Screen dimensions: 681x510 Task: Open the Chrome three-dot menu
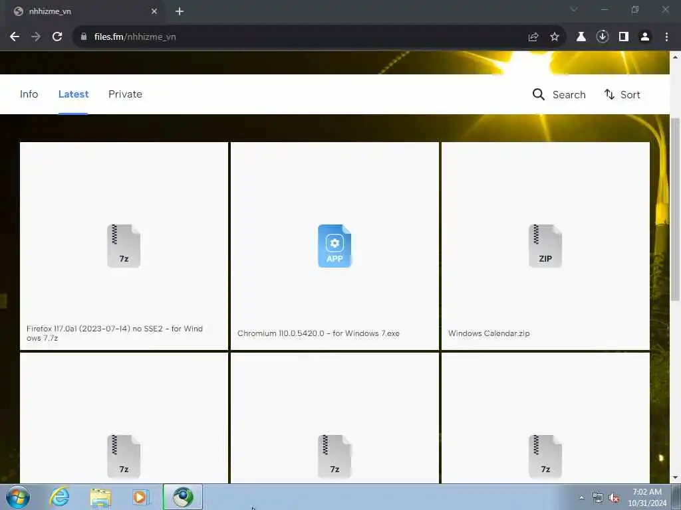click(666, 37)
